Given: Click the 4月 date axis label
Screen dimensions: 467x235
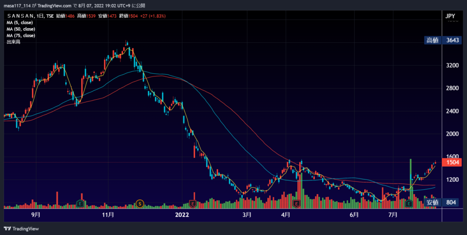Looking at the screenshot, I should point(286,215).
